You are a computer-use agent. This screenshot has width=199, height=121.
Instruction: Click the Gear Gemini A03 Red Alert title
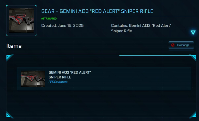tap(97, 11)
